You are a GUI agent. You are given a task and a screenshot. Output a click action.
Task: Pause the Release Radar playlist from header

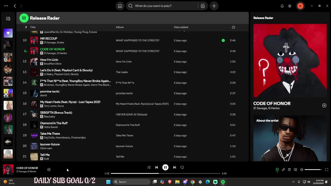click(24, 18)
